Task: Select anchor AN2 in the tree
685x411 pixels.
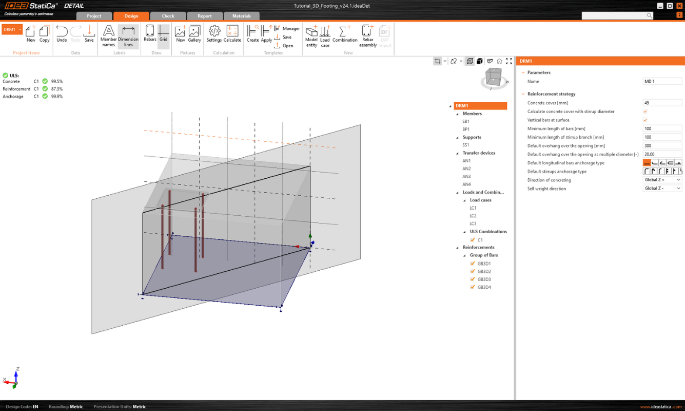Action: [x=466, y=169]
